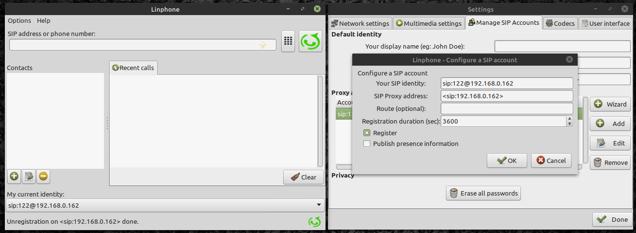636x233 pixels.
Task: Click the star icon in address field
Action: point(262,45)
